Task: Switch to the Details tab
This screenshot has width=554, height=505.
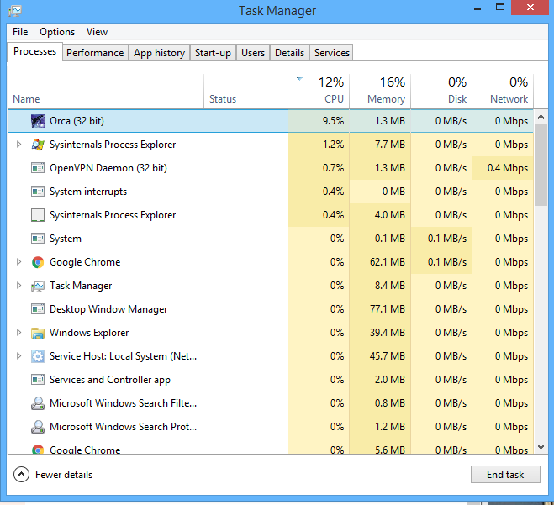Action: coord(290,53)
